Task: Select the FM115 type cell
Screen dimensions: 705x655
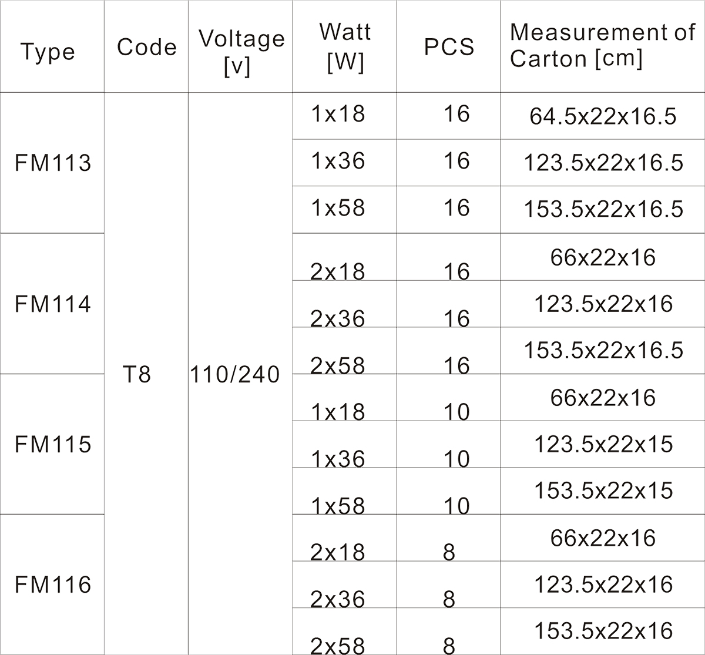Action: [x=53, y=444]
